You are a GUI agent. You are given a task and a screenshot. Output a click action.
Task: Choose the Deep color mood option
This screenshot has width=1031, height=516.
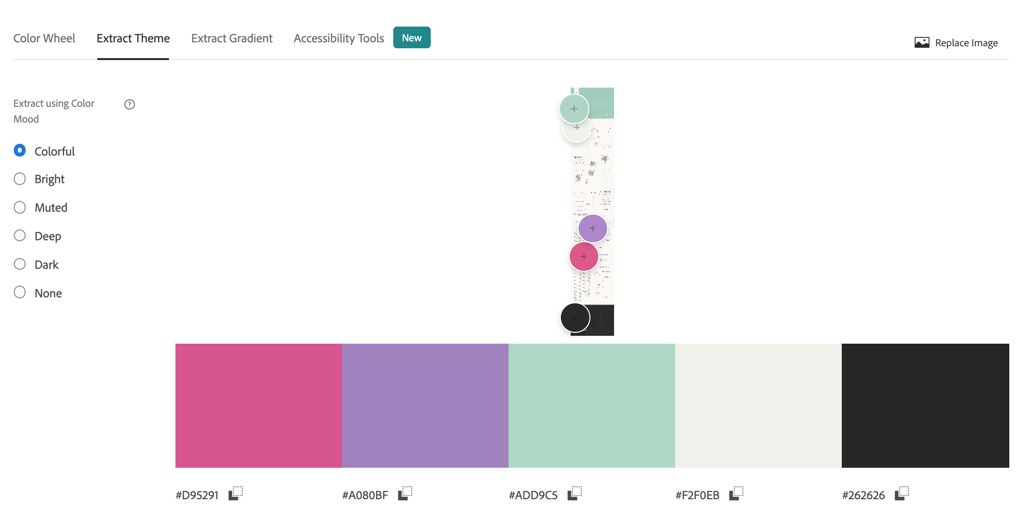pos(20,236)
